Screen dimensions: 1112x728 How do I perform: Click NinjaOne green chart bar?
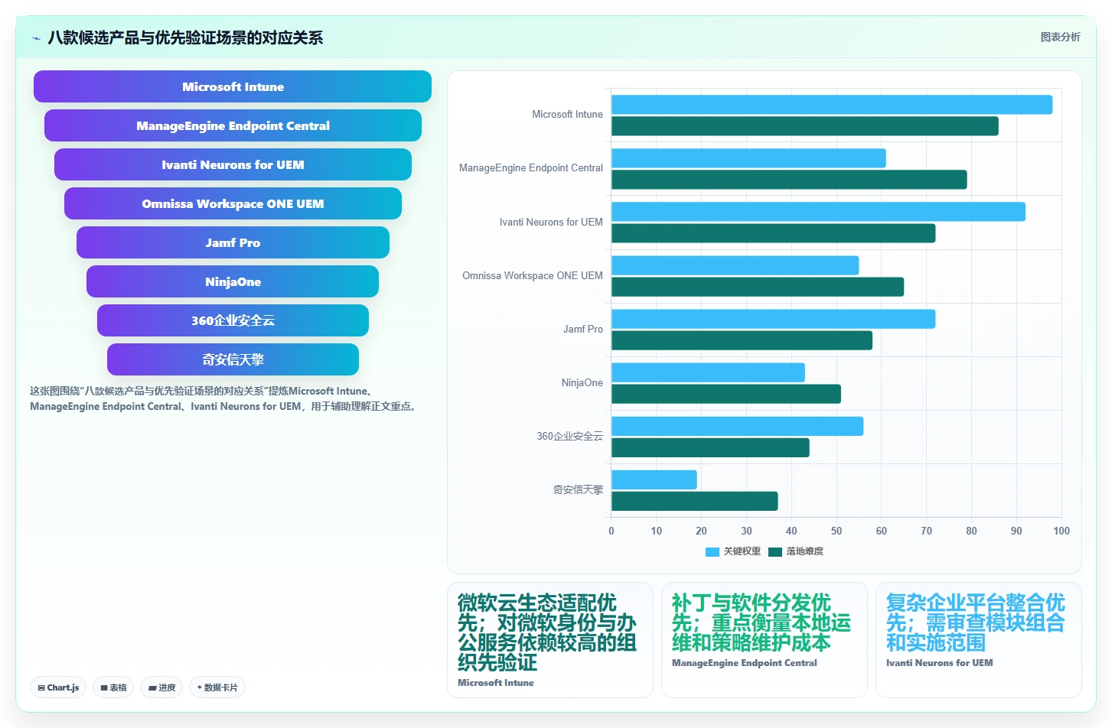(x=726, y=394)
